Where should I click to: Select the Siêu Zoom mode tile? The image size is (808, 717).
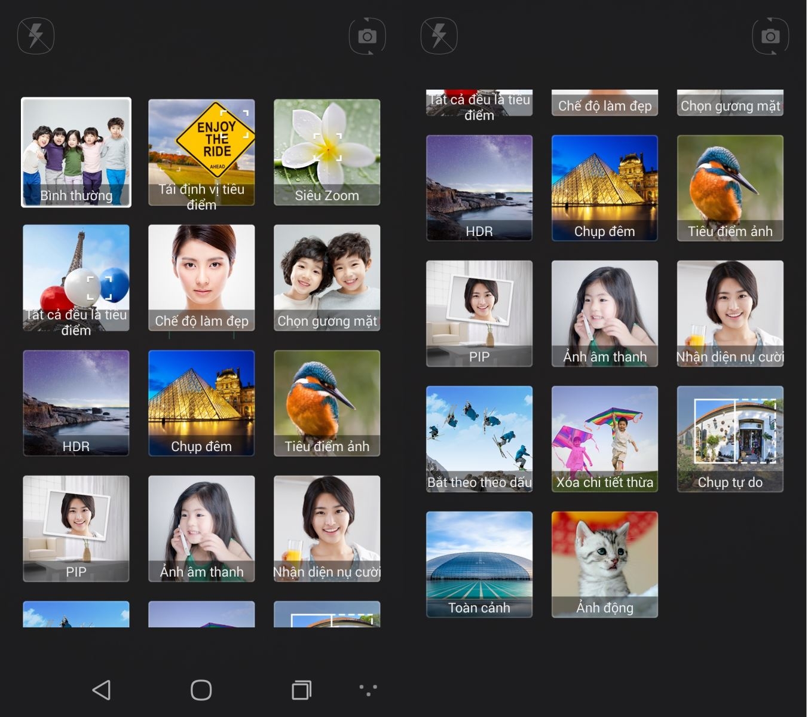pyautogui.click(x=327, y=152)
